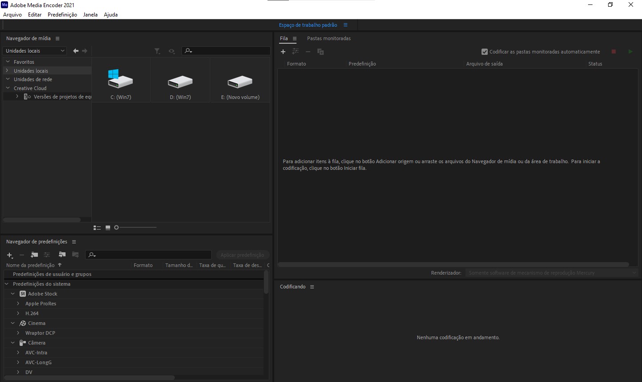Open the Editar menu
Screen dimensions: 642x382
(x=35, y=15)
